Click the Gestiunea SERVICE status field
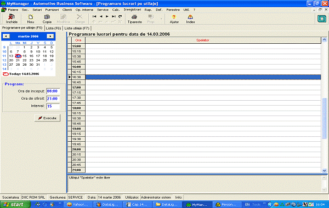The width and height of the screenshot is (329, 208). 76,197
